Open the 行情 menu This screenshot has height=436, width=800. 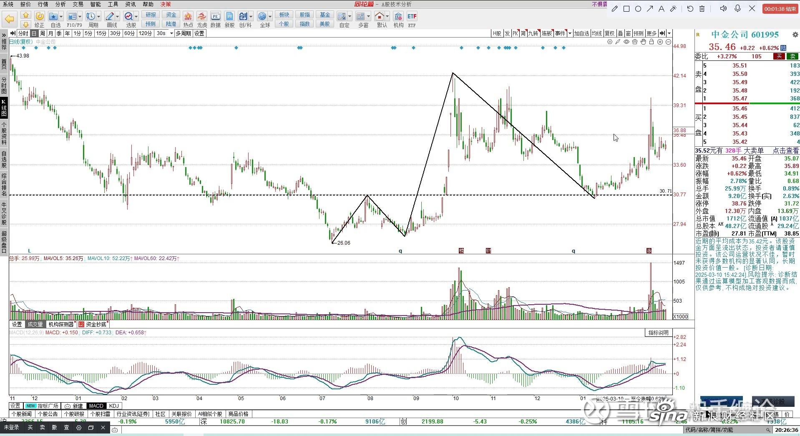43,4
